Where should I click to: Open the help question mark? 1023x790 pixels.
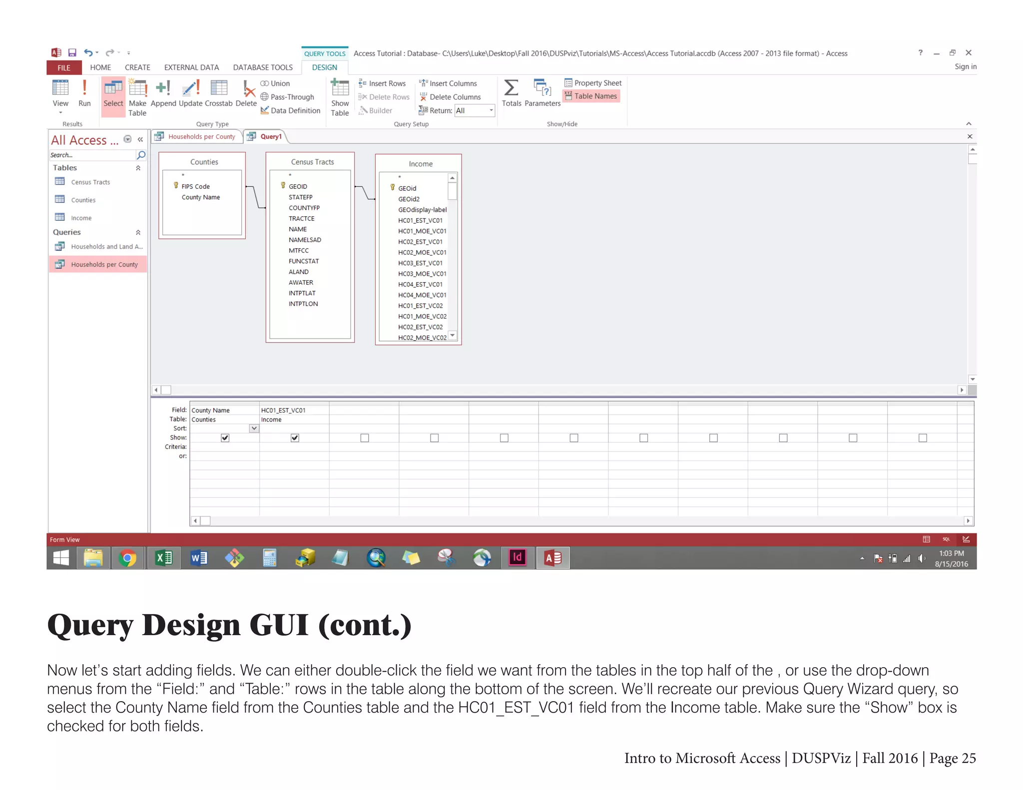pyautogui.click(x=920, y=53)
